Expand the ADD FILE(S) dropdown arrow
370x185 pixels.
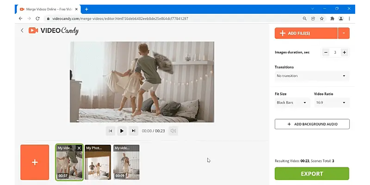(344, 33)
